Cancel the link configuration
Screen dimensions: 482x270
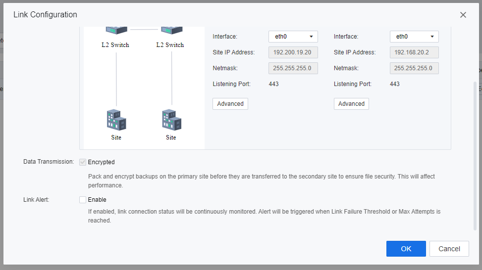(x=449, y=249)
